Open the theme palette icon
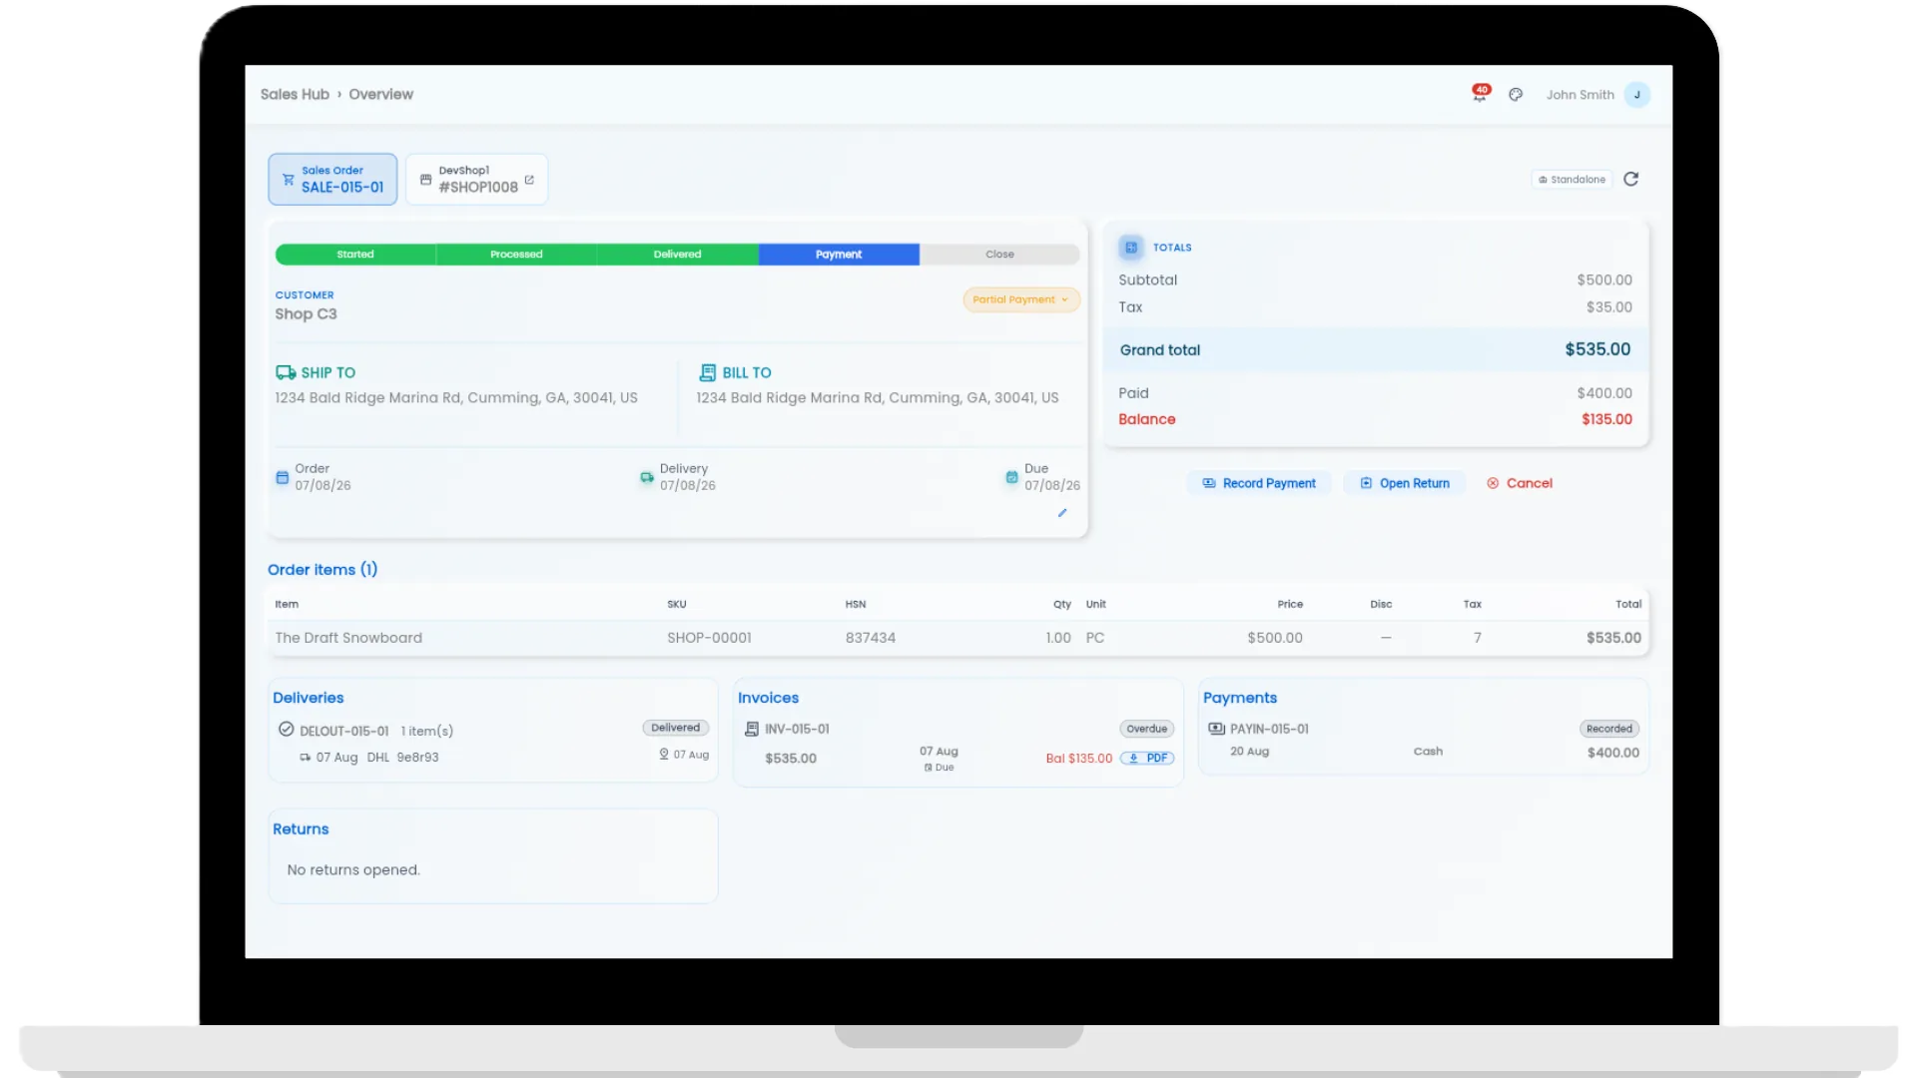This screenshot has height=1078, width=1917. pos(1516,95)
